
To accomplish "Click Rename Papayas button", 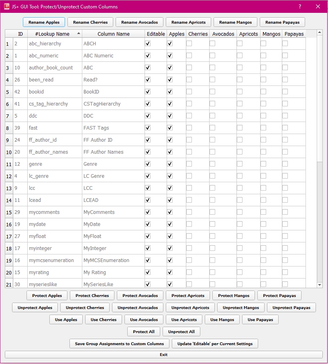I will tap(282, 22).
